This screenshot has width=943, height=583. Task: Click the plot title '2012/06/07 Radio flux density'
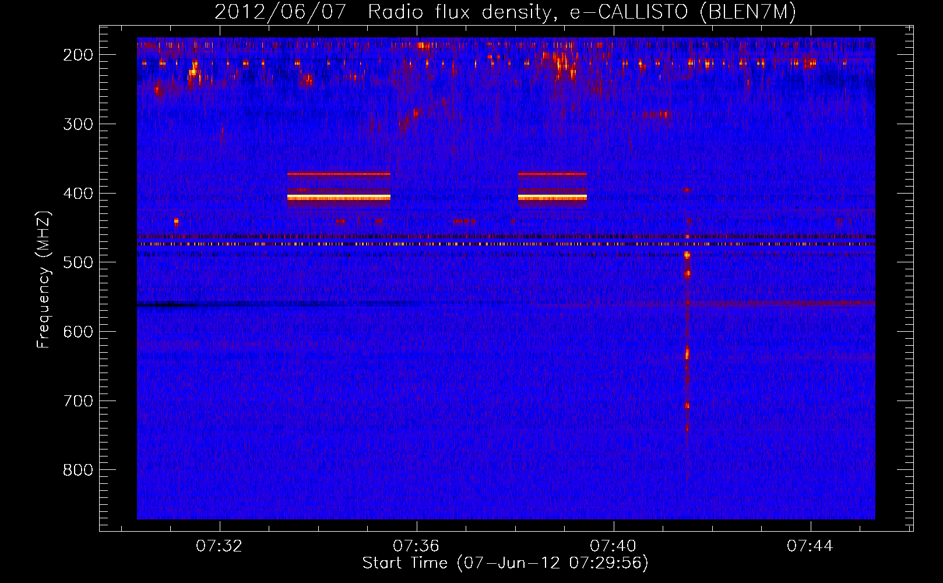pos(505,12)
